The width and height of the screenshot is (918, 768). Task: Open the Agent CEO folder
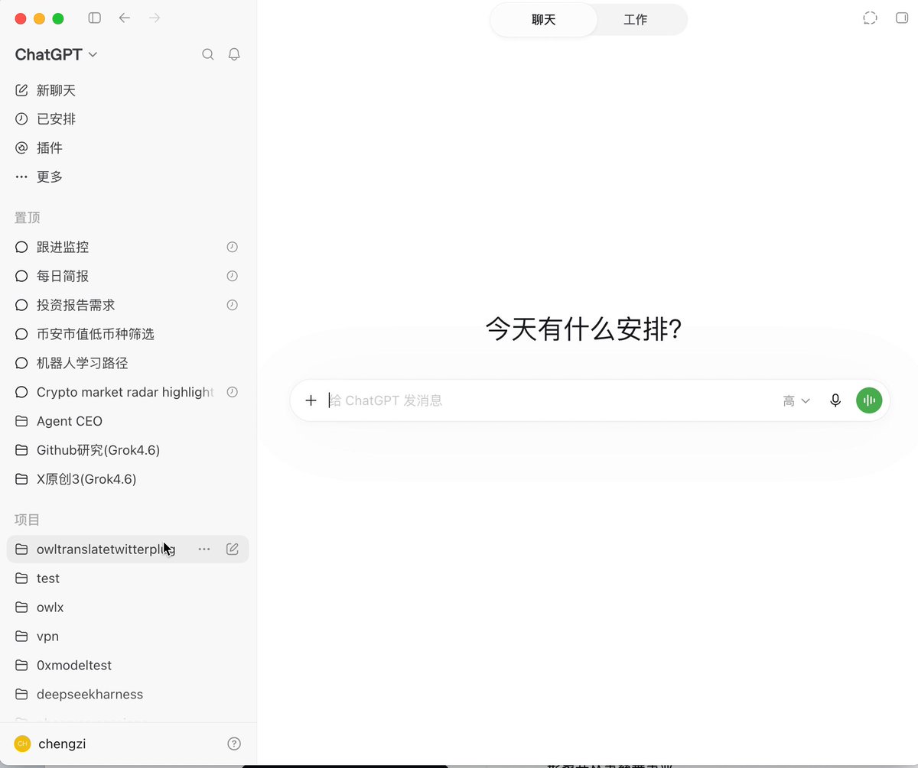pos(128,421)
